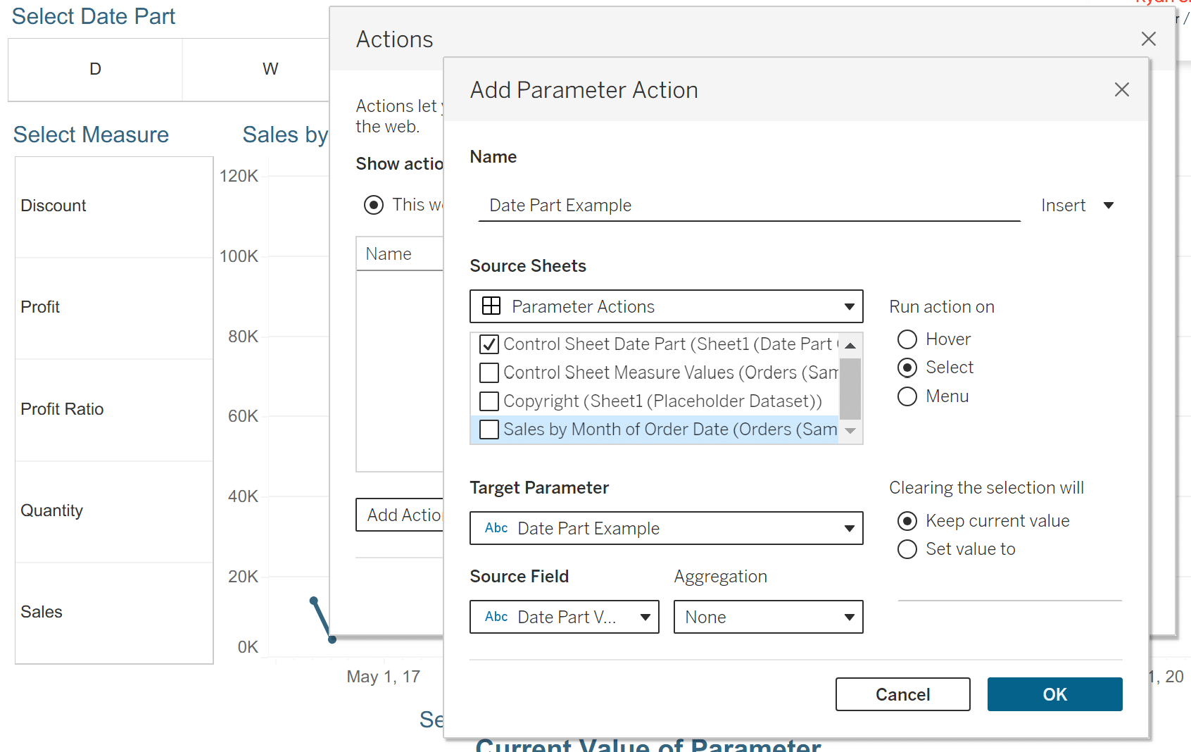
Task: Check the Copyright sheet checkbox
Action: tap(489, 401)
